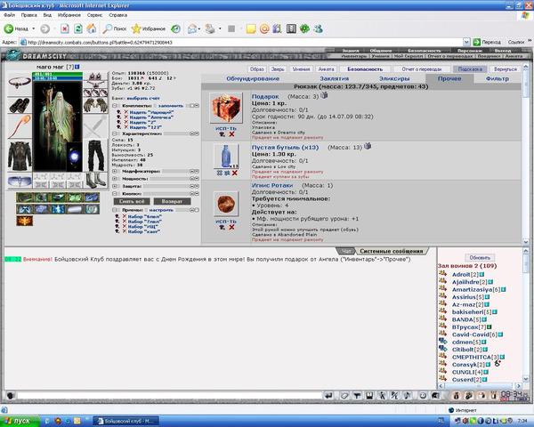
Task: Collapse the Комплекты section
Action: pos(115,106)
